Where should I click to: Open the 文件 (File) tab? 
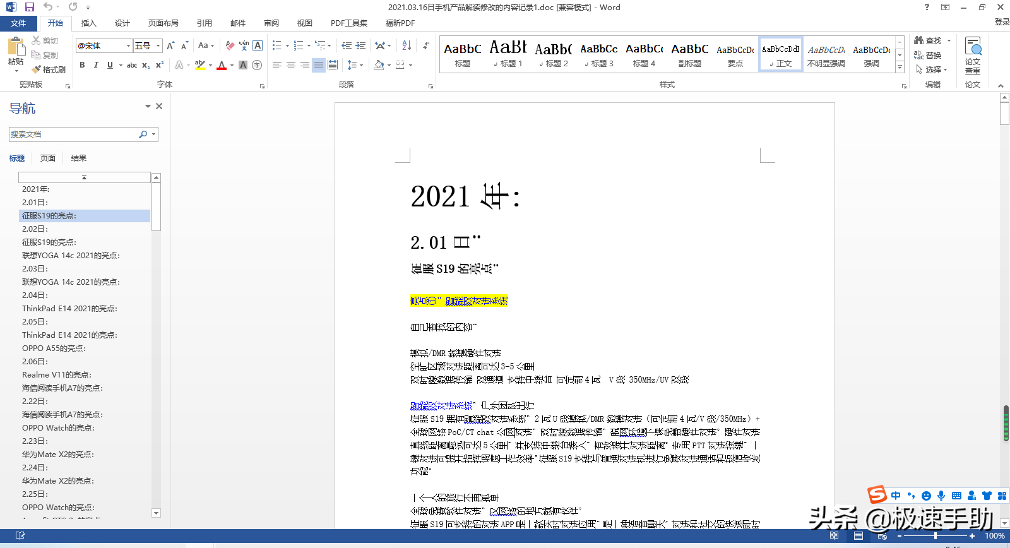coord(18,23)
